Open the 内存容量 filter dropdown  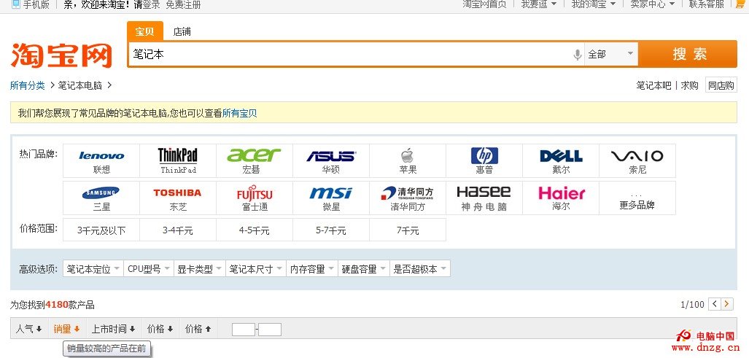(x=311, y=269)
